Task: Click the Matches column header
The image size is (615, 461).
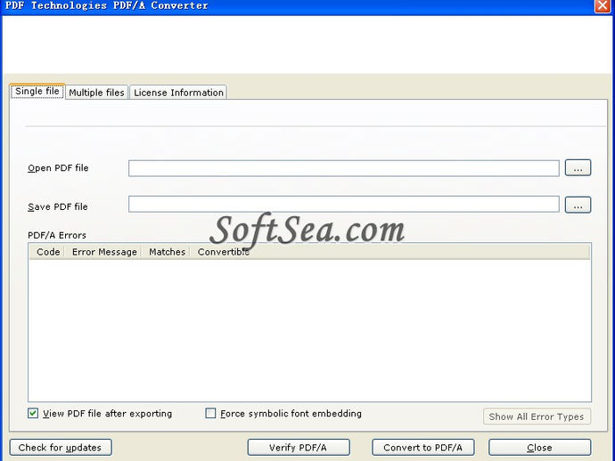Action: coord(167,252)
